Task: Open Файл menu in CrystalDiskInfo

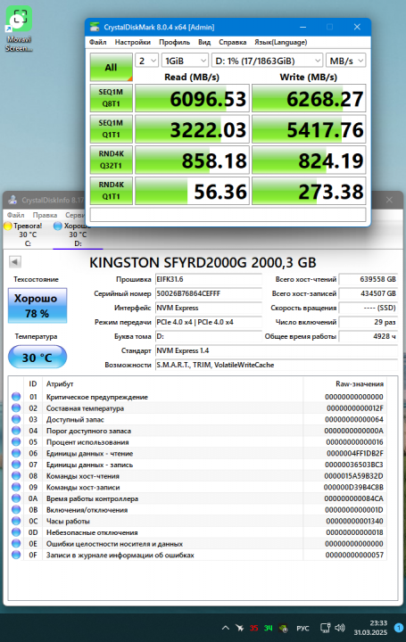Action: click(x=15, y=215)
